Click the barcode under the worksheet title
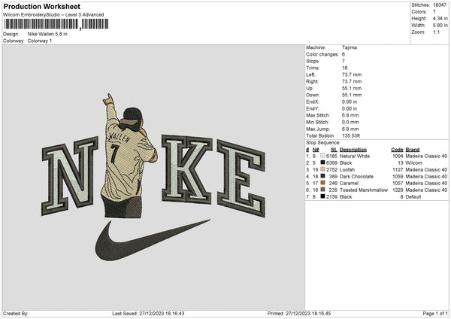The height and width of the screenshot is (319, 451). [56, 24]
